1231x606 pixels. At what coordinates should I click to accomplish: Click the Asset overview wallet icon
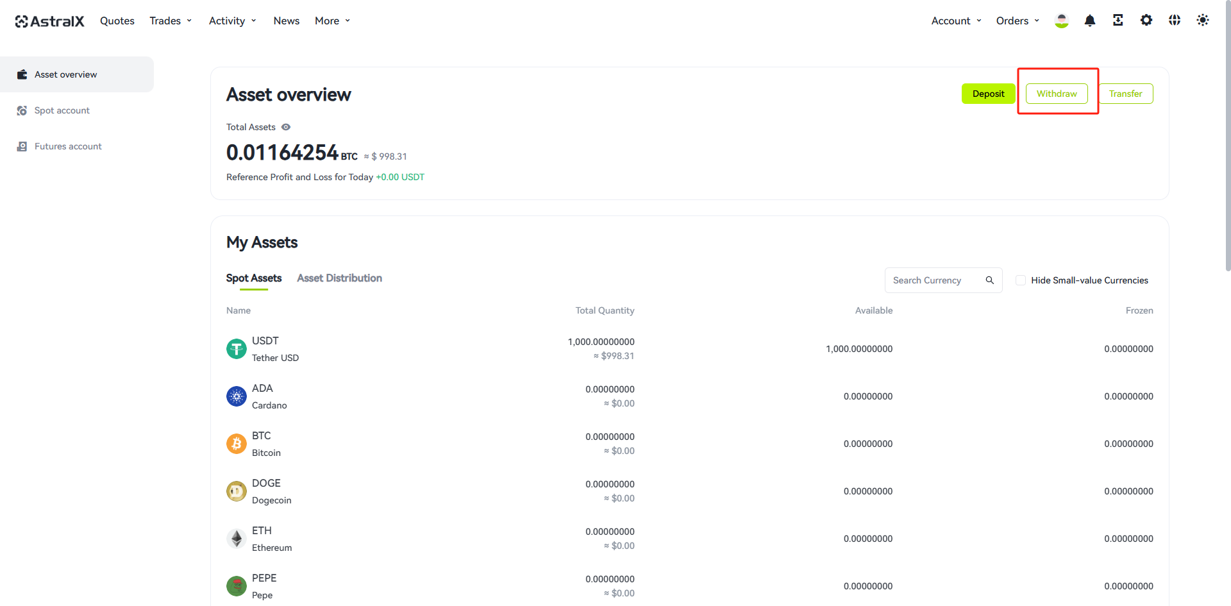22,74
